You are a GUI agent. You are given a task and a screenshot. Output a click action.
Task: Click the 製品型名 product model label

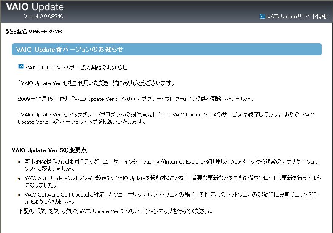[16, 32]
